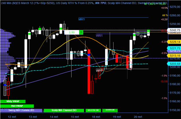Toggle the US RTH OR button

click(x=110, y=110)
